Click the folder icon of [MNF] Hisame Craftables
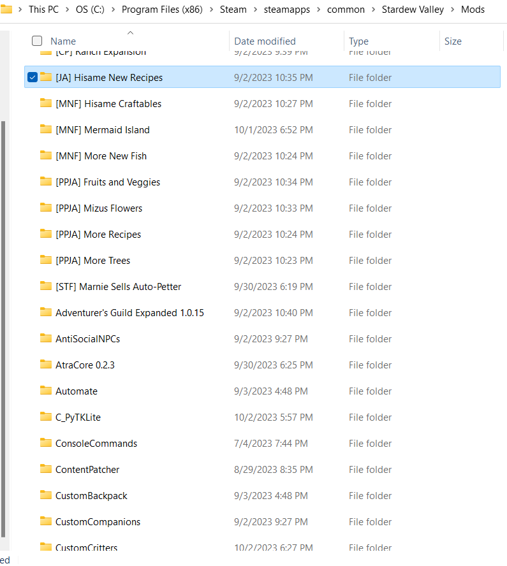The image size is (507, 566). (x=46, y=103)
